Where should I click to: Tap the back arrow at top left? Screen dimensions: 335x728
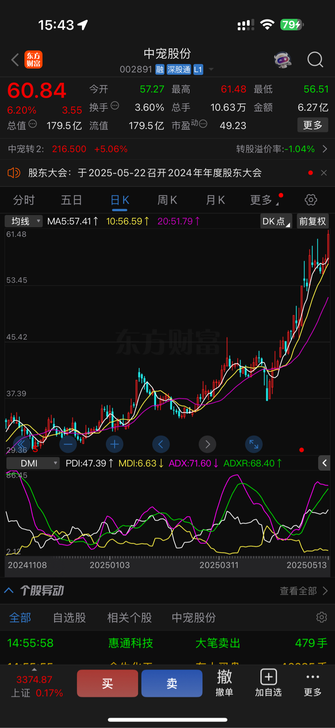click(15, 60)
